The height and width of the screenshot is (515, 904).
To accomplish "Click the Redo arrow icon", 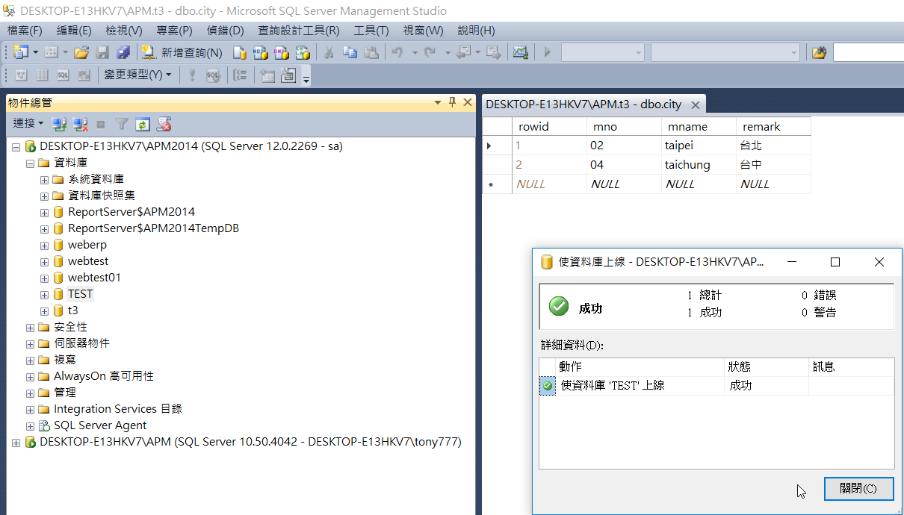I will point(430,52).
